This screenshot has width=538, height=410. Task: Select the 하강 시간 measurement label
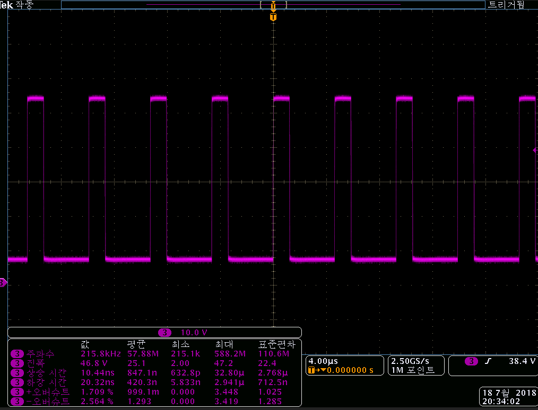pyautogui.click(x=46, y=382)
